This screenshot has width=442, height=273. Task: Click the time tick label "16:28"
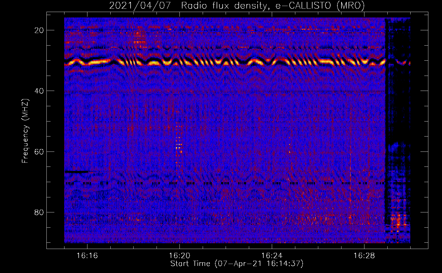point(364,256)
